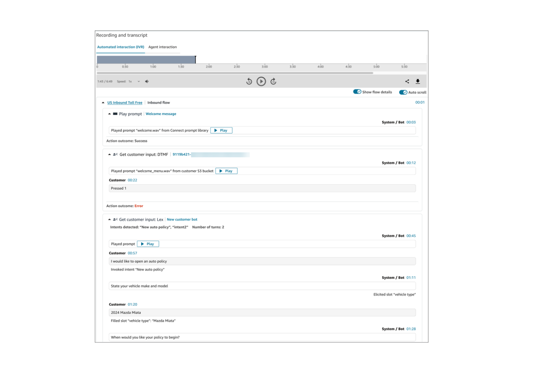The width and height of the screenshot is (560, 373).
Task: Jump to System/Bot timestamp 00:12
Action: pos(411,163)
